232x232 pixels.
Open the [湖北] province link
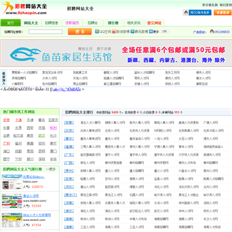tap(69, 211)
